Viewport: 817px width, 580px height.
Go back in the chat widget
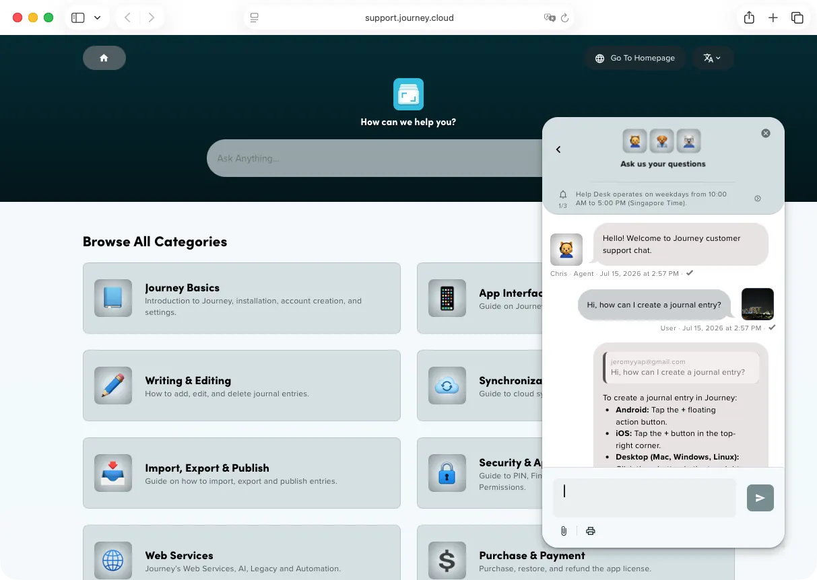coord(558,149)
